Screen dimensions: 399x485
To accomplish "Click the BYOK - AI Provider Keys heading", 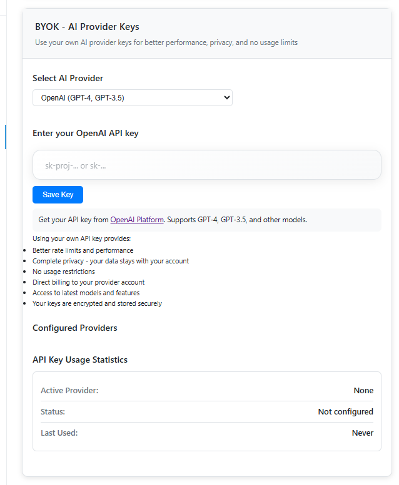I will point(87,27).
